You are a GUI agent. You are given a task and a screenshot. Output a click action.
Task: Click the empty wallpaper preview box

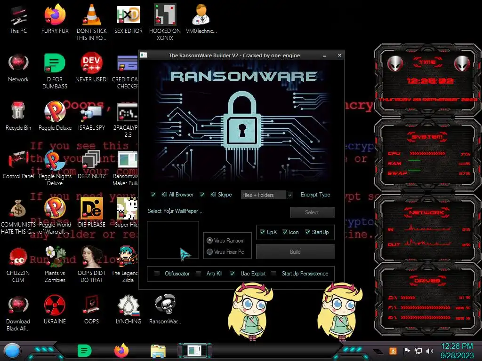pyautogui.click(x=173, y=240)
